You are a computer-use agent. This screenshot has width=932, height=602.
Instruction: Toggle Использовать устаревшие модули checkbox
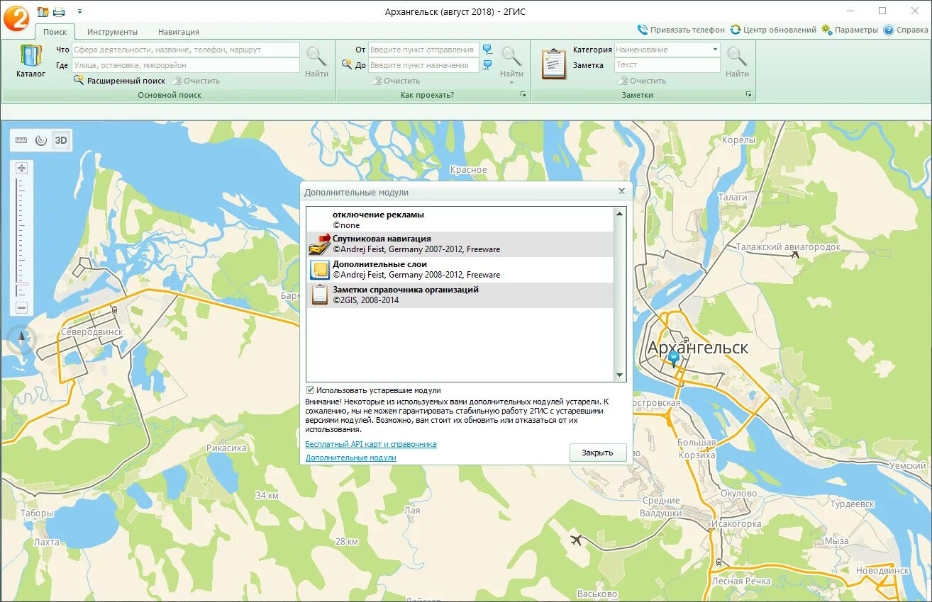(310, 390)
